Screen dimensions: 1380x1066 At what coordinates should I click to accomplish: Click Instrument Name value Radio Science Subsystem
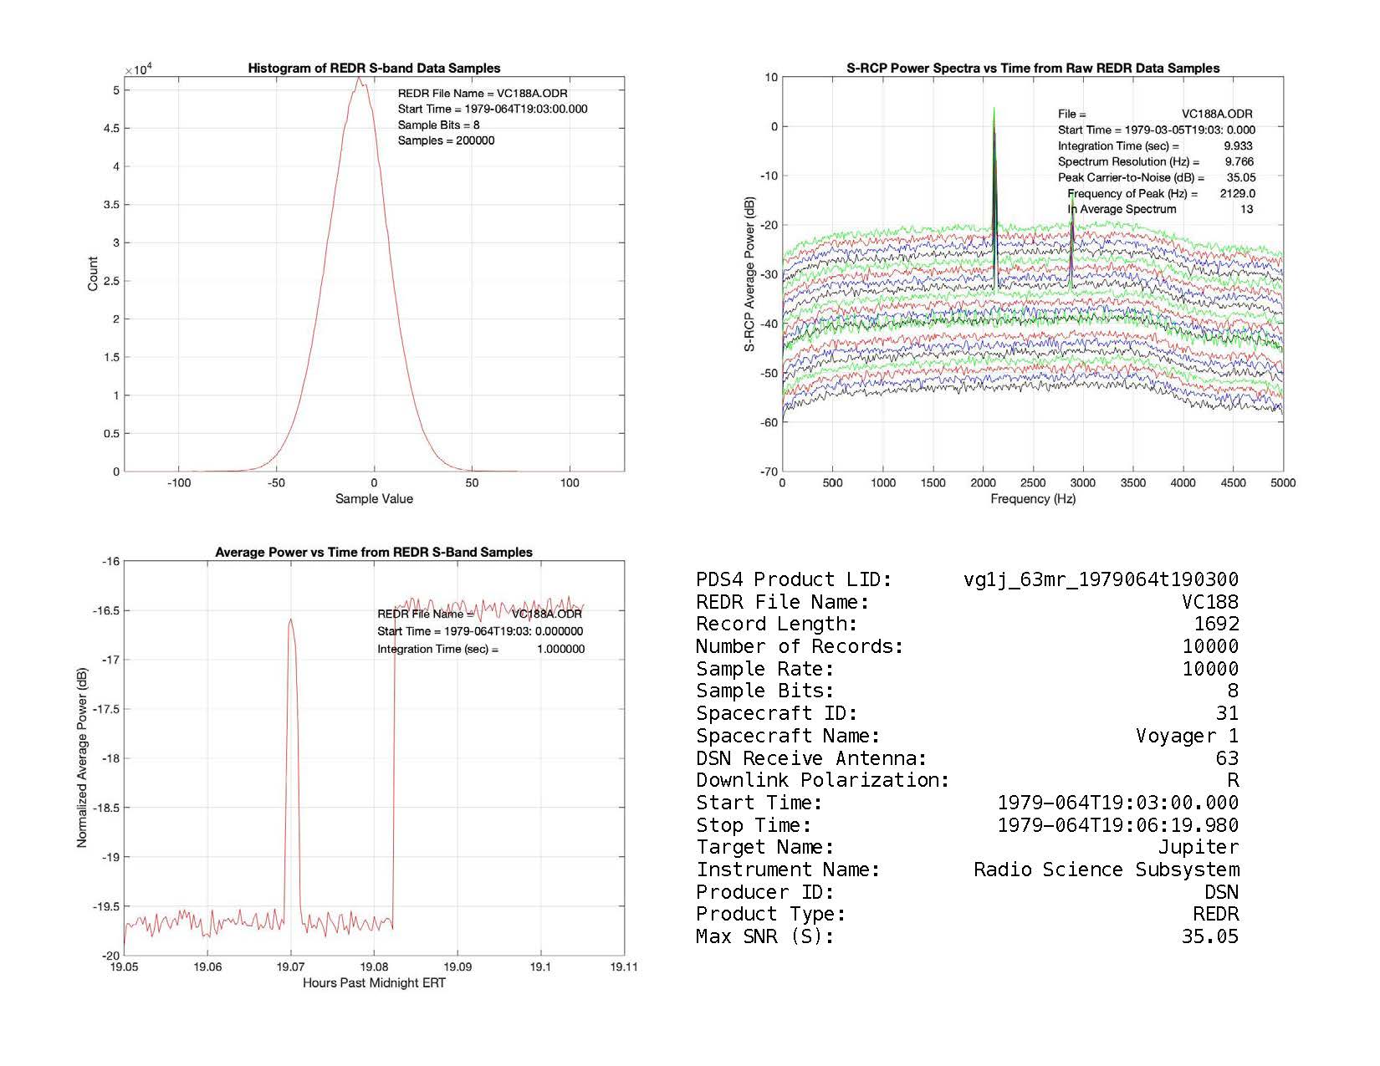pyautogui.click(x=1106, y=870)
